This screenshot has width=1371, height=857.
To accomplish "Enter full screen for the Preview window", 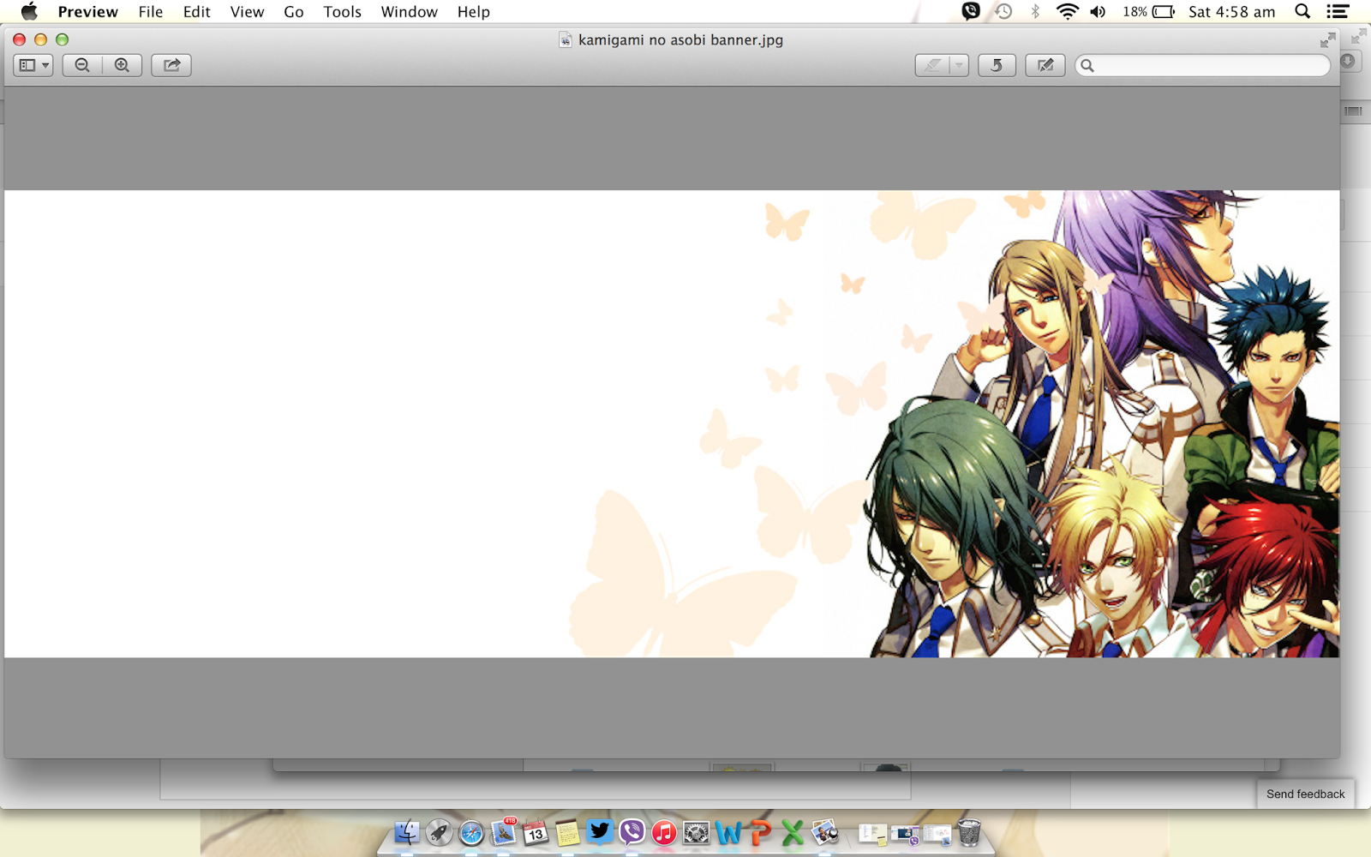I will 1327,39.
